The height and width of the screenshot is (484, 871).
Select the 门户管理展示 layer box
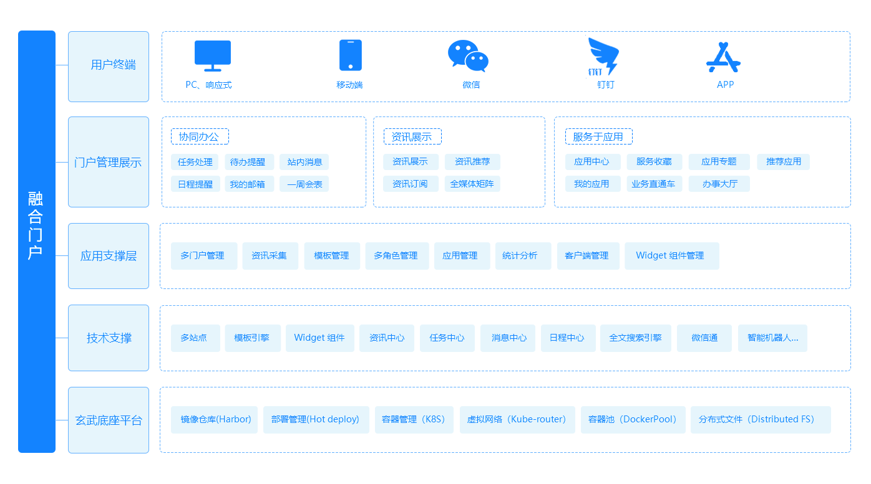(x=109, y=162)
